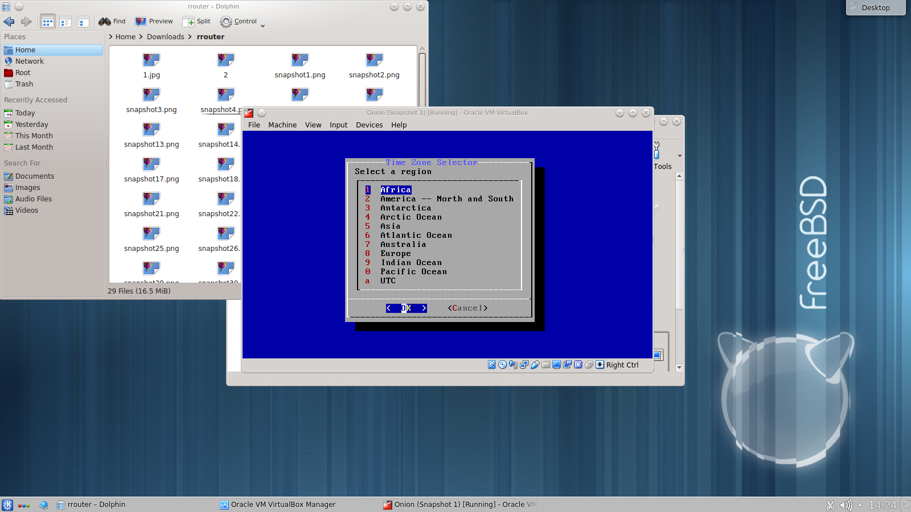911x512 pixels.
Task: Open VirtualBox VM View menu
Action: (313, 125)
